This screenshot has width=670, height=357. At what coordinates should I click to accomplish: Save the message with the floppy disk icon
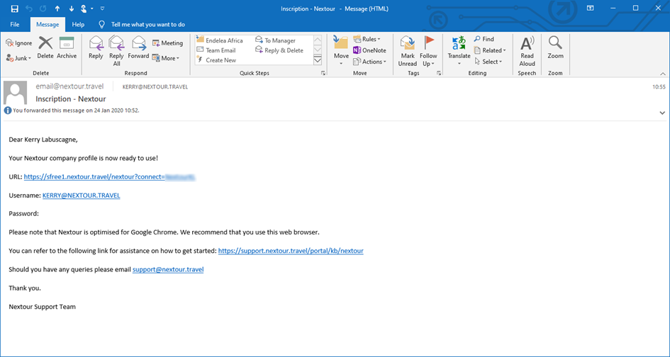[x=15, y=8]
